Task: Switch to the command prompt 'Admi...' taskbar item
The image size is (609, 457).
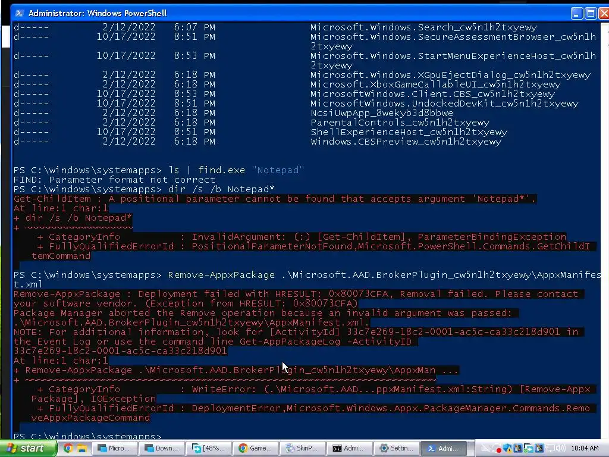Action: tap(350, 448)
